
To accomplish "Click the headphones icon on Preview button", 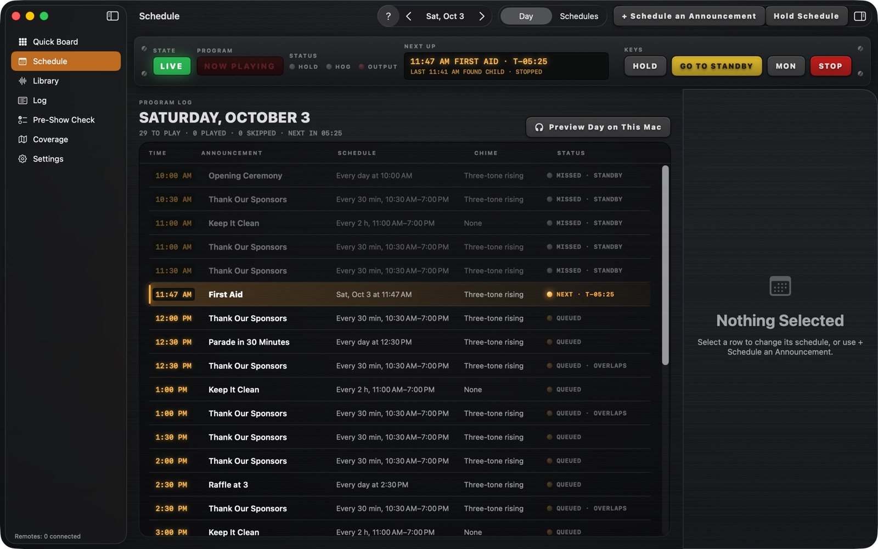I will [539, 127].
